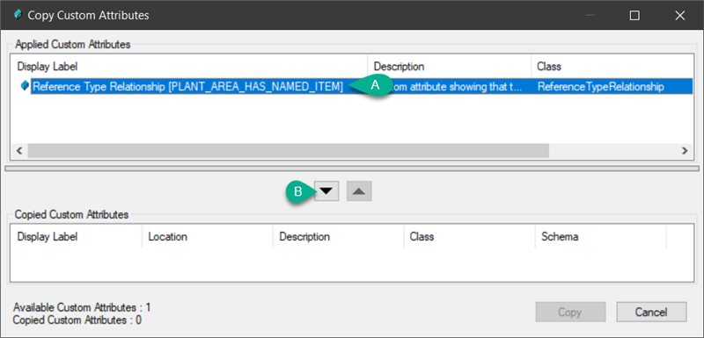704x338 pixels.
Task: Click the horizontal scrollbar left arrow
Action: tap(19, 150)
